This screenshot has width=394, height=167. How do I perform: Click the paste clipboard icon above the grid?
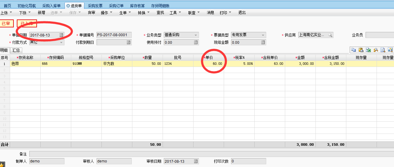(x=361, y=50)
